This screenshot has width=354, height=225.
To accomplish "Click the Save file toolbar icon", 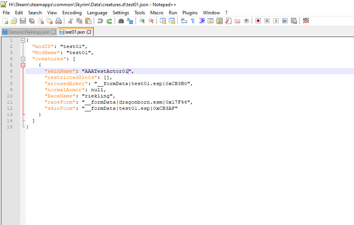I will [23, 21].
